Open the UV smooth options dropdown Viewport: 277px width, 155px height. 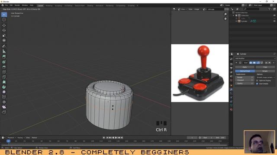tap(265, 77)
